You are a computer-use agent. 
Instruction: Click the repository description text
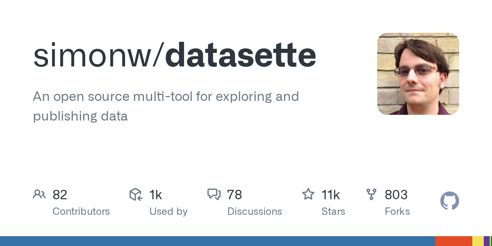[x=166, y=106]
